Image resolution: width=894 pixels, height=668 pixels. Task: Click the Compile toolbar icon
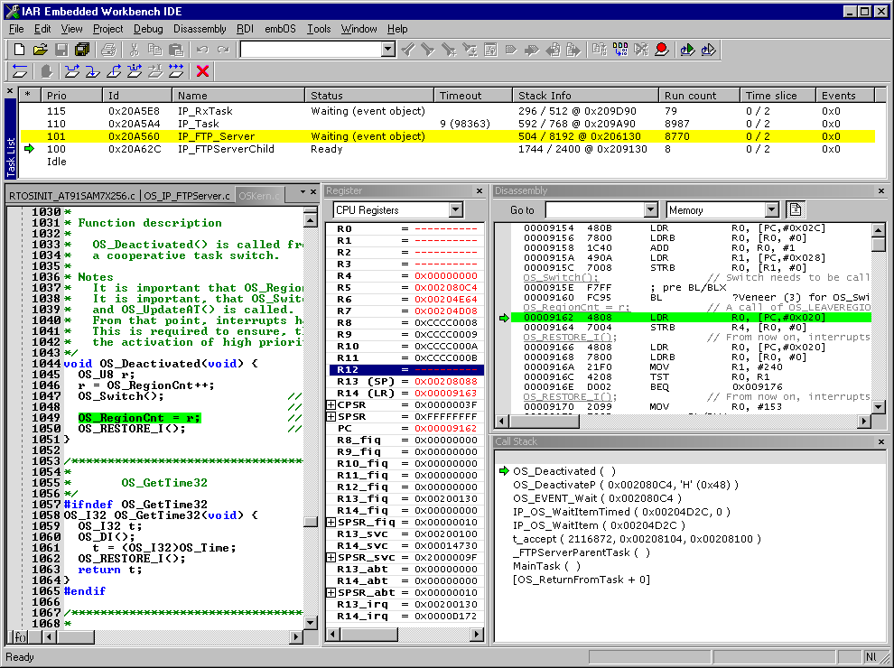coord(599,51)
